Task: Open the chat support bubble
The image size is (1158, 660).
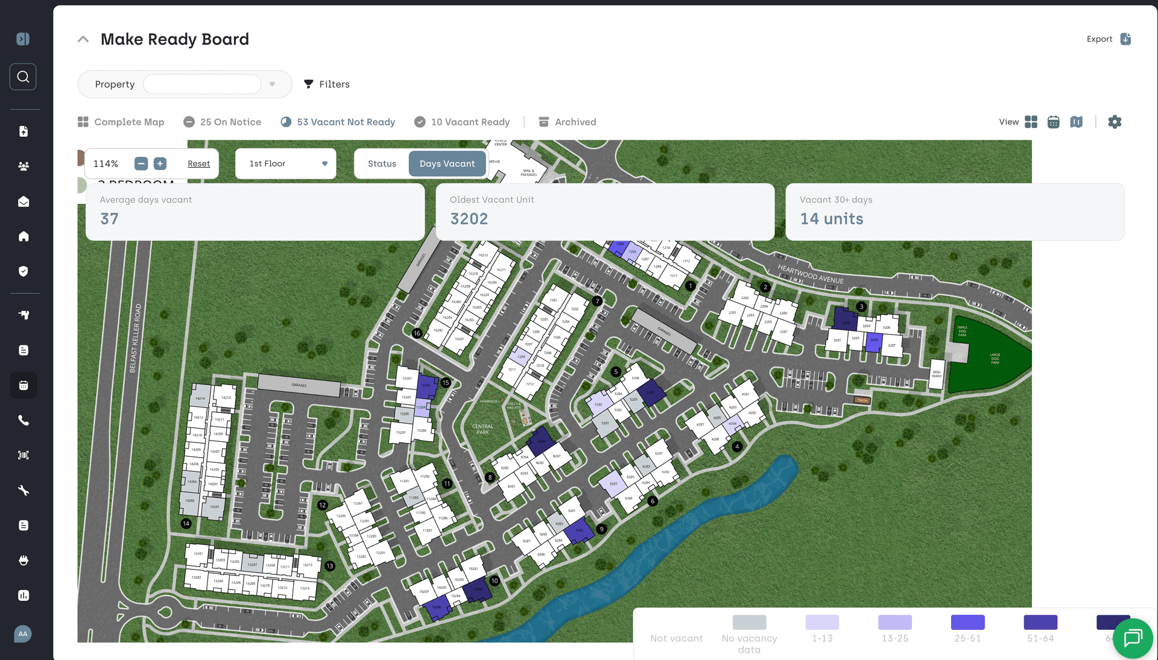Action: click(1133, 638)
